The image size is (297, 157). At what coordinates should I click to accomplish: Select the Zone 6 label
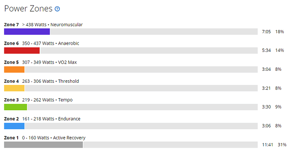(x=11, y=43)
